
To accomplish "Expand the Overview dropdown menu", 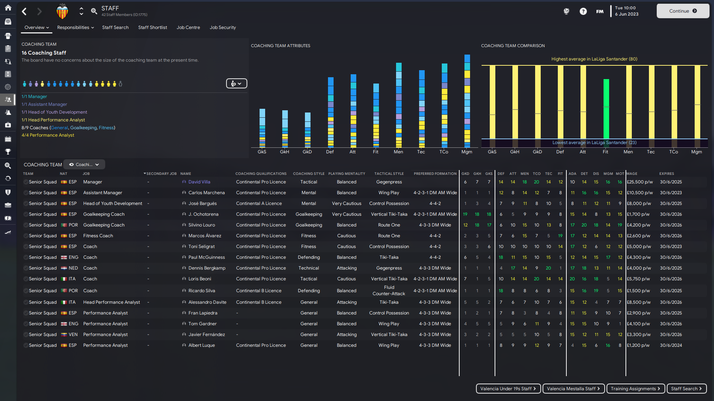I will coord(36,27).
